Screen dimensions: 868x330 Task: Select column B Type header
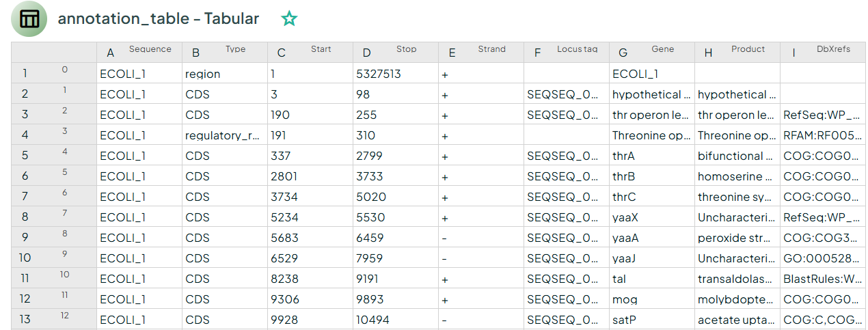[x=225, y=53]
